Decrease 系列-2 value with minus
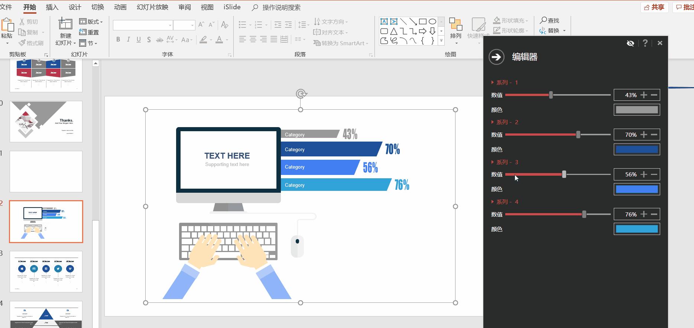Screen dimensions: 694x328 (x=654, y=135)
